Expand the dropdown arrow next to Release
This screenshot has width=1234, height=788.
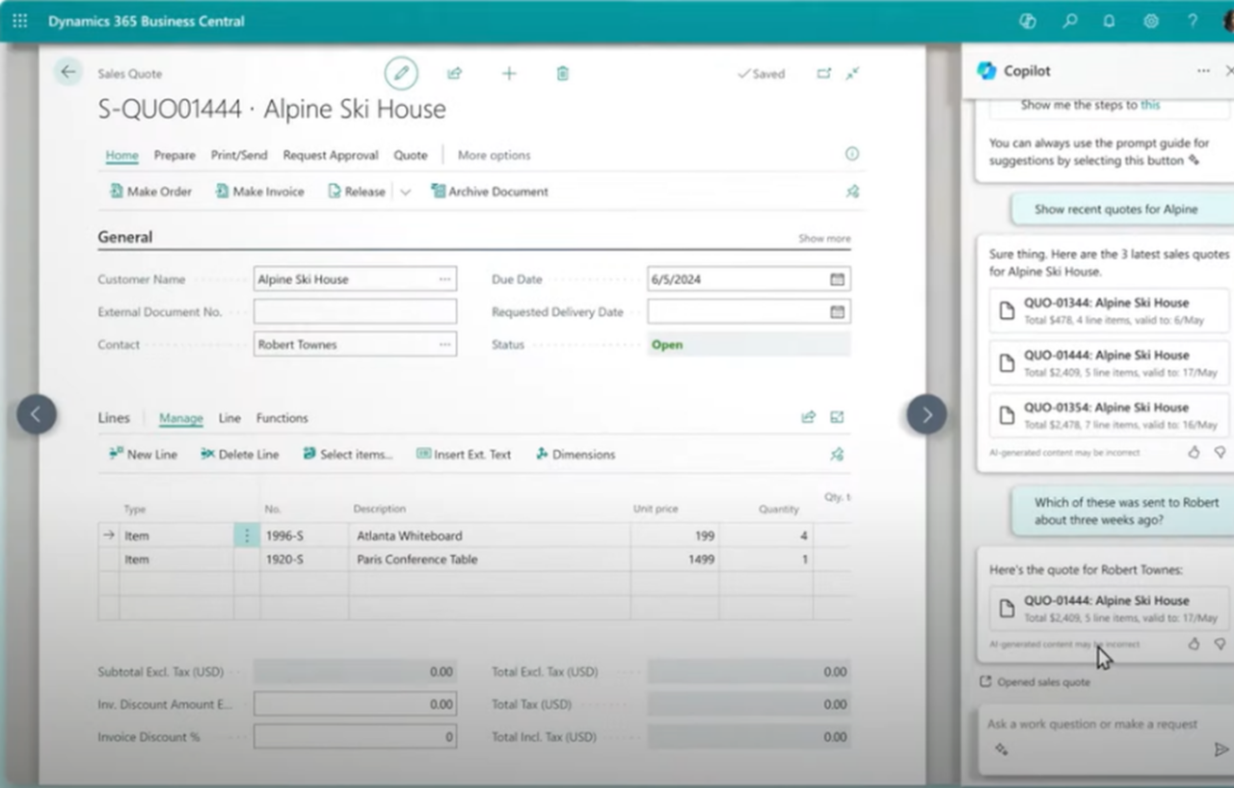[405, 192]
